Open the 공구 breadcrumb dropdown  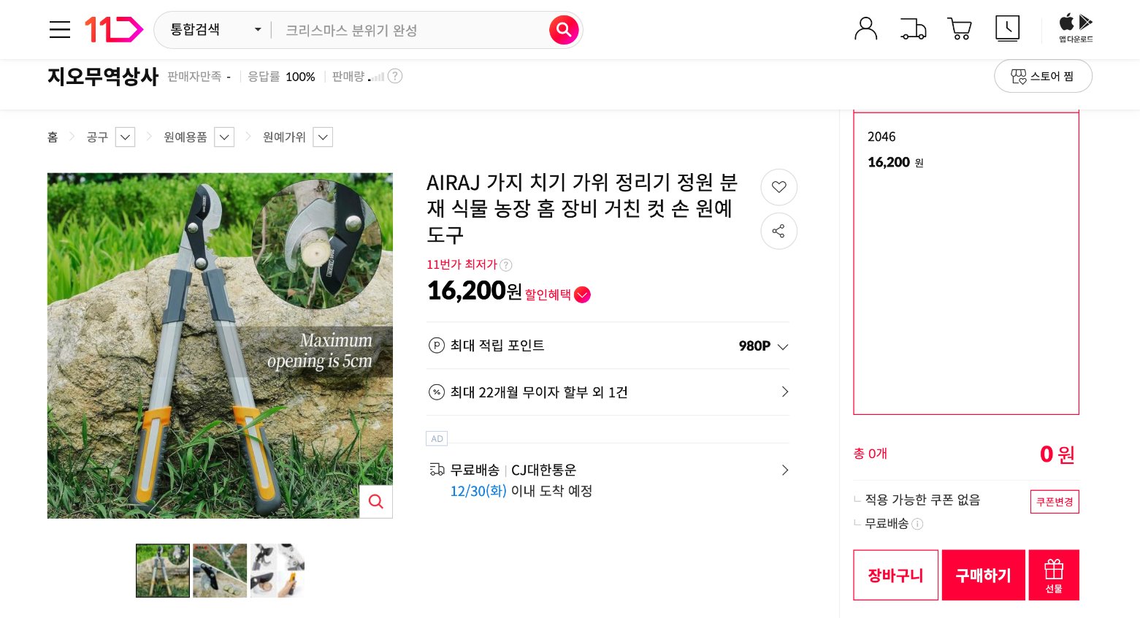[125, 137]
